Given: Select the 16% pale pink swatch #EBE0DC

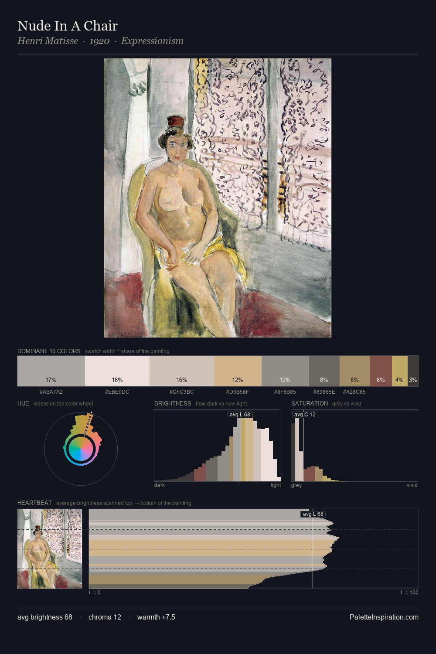Looking at the screenshot, I should (x=117, y=371).
